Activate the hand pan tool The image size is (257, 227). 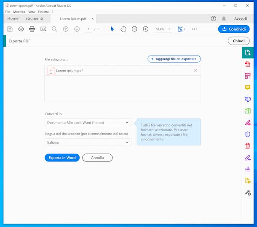[x=123, y=29]
